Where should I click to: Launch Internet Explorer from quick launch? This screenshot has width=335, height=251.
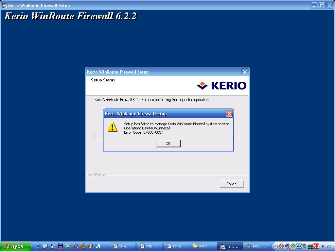point(38,246)
